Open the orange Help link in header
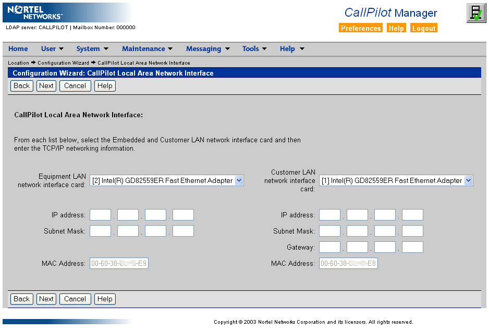The height and width of the screenshot is (331, 489). click(396, 28)
